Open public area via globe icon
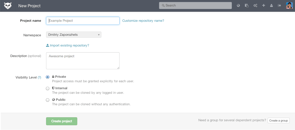 click(x=238, y=5)
